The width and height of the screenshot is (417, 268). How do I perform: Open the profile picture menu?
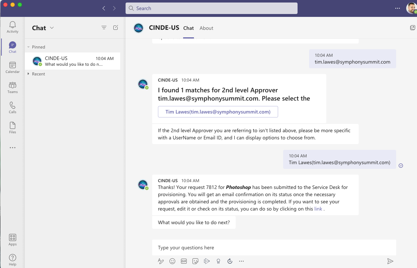(x=411, y=8)
